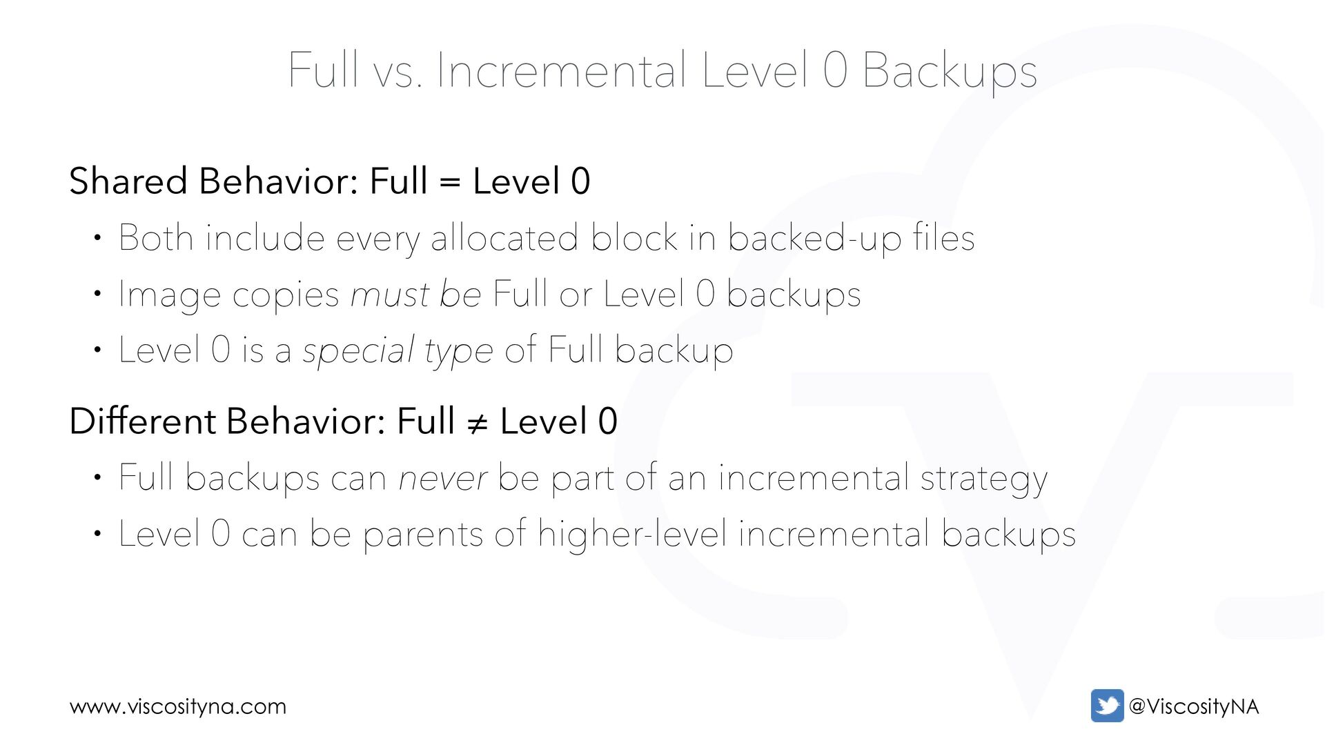Click the words 'incremental strategy'
Viewport: 1325px width, 745px height.
click(x=883, y=479)
